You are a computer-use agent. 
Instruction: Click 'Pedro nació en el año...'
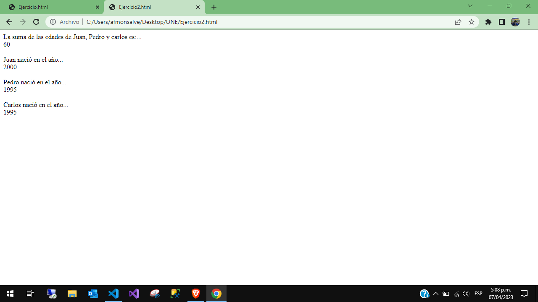coord(35,82)
